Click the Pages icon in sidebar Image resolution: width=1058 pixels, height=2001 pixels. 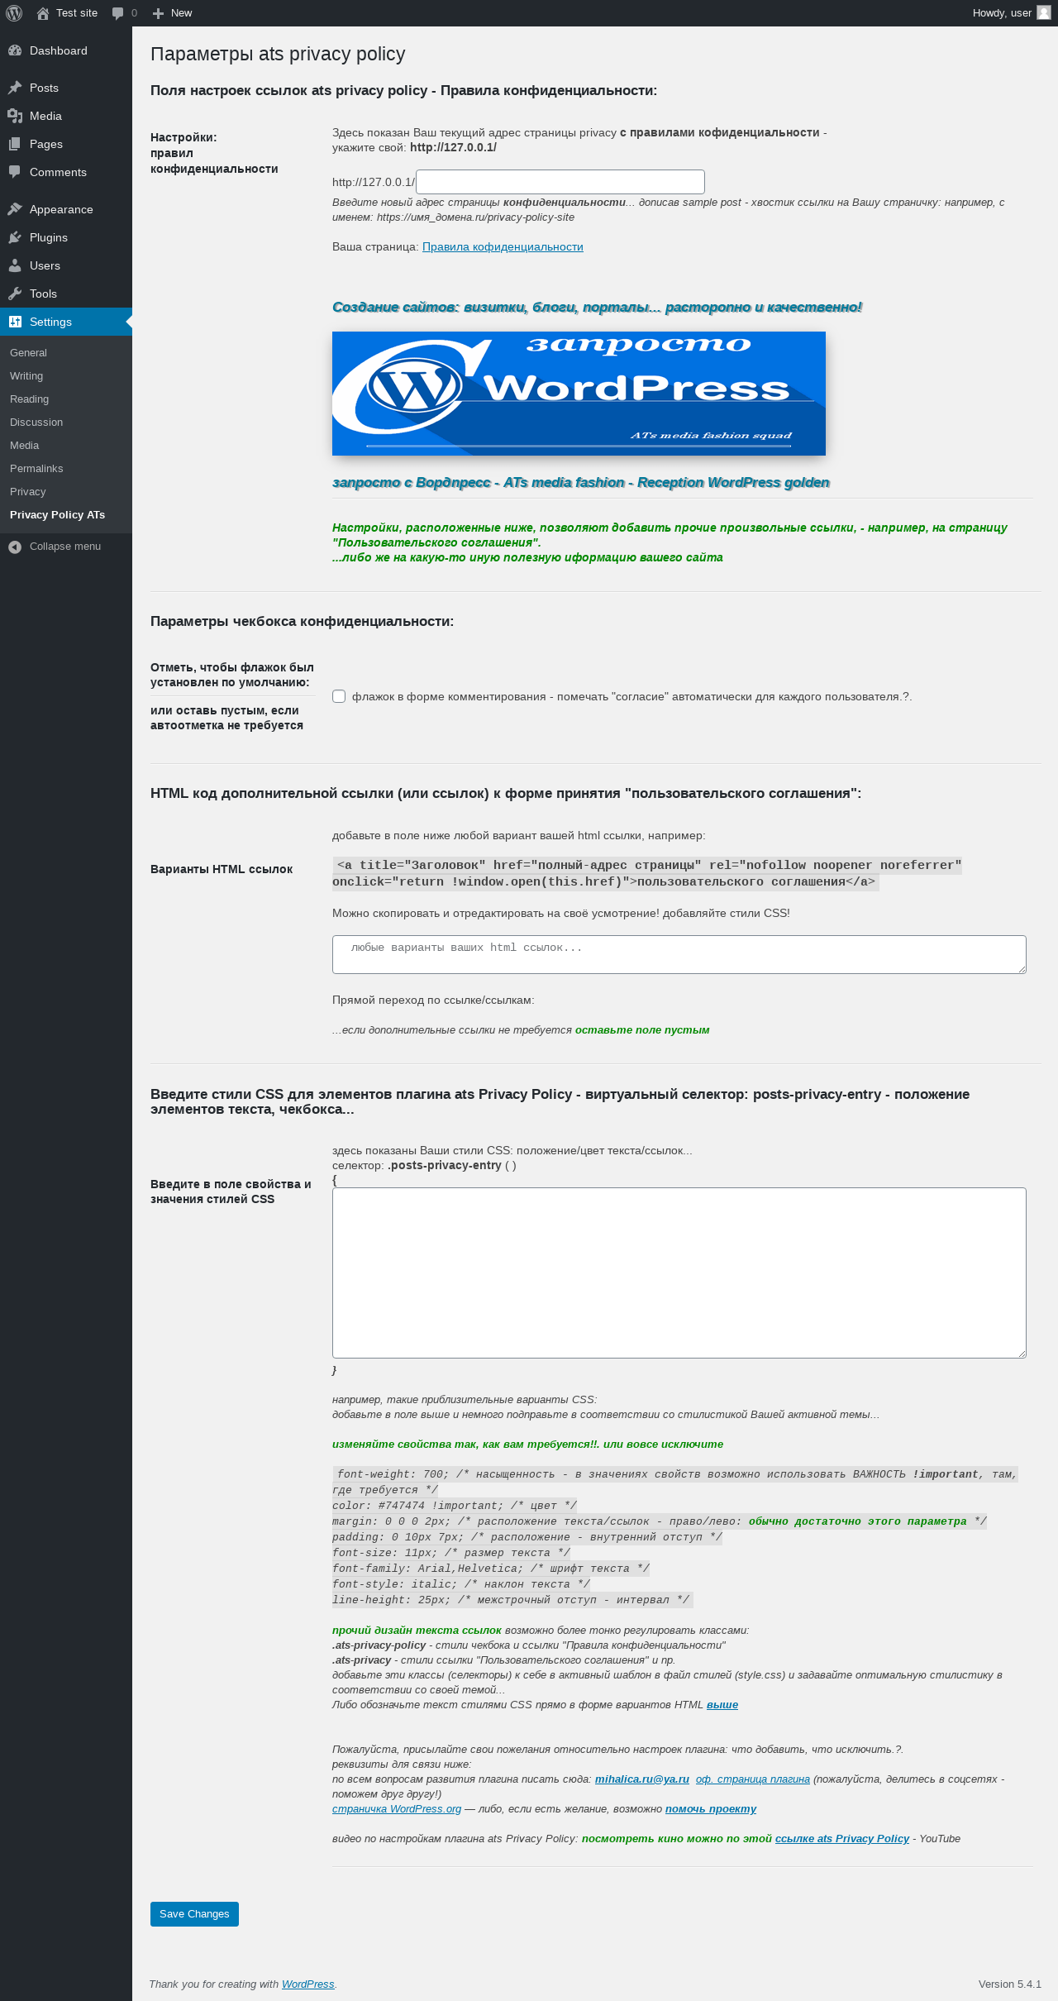pos(15,144)
